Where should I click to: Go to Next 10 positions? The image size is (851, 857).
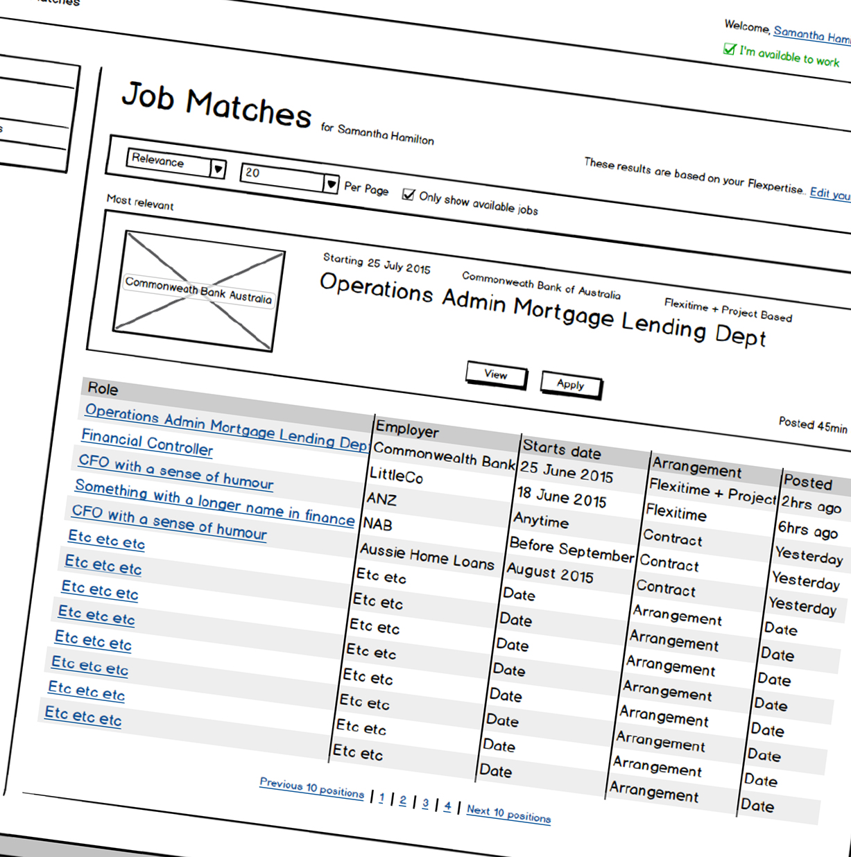(x=508, y=814)
